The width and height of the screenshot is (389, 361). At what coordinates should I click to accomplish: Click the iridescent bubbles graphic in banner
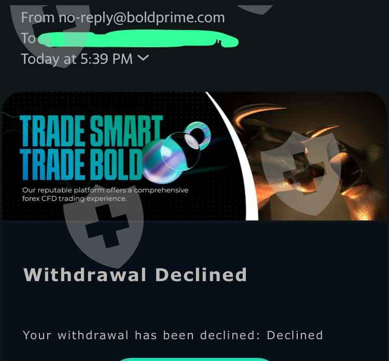point(176,152)
